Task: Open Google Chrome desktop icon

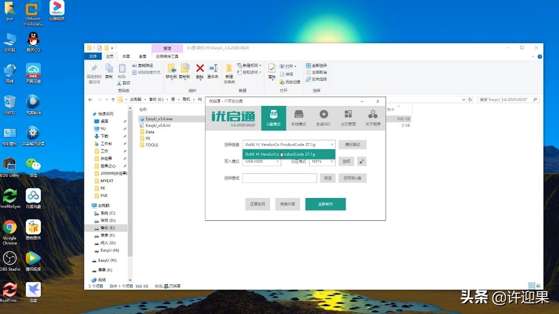Action: pos(10,232)
